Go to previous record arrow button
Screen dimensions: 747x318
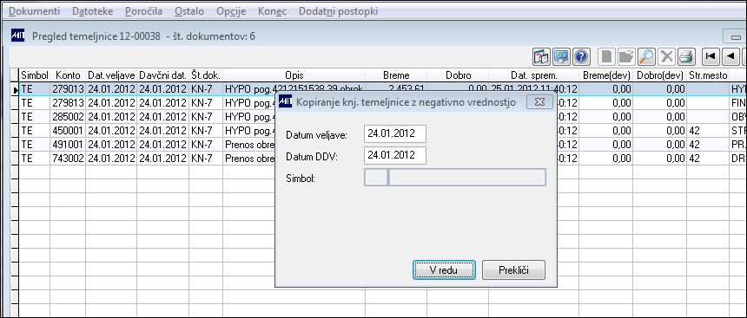click(730, 57)
